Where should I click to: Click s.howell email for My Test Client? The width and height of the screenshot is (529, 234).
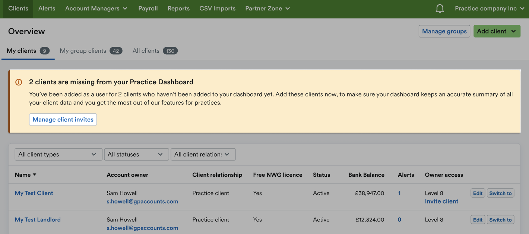coord(142,202)
